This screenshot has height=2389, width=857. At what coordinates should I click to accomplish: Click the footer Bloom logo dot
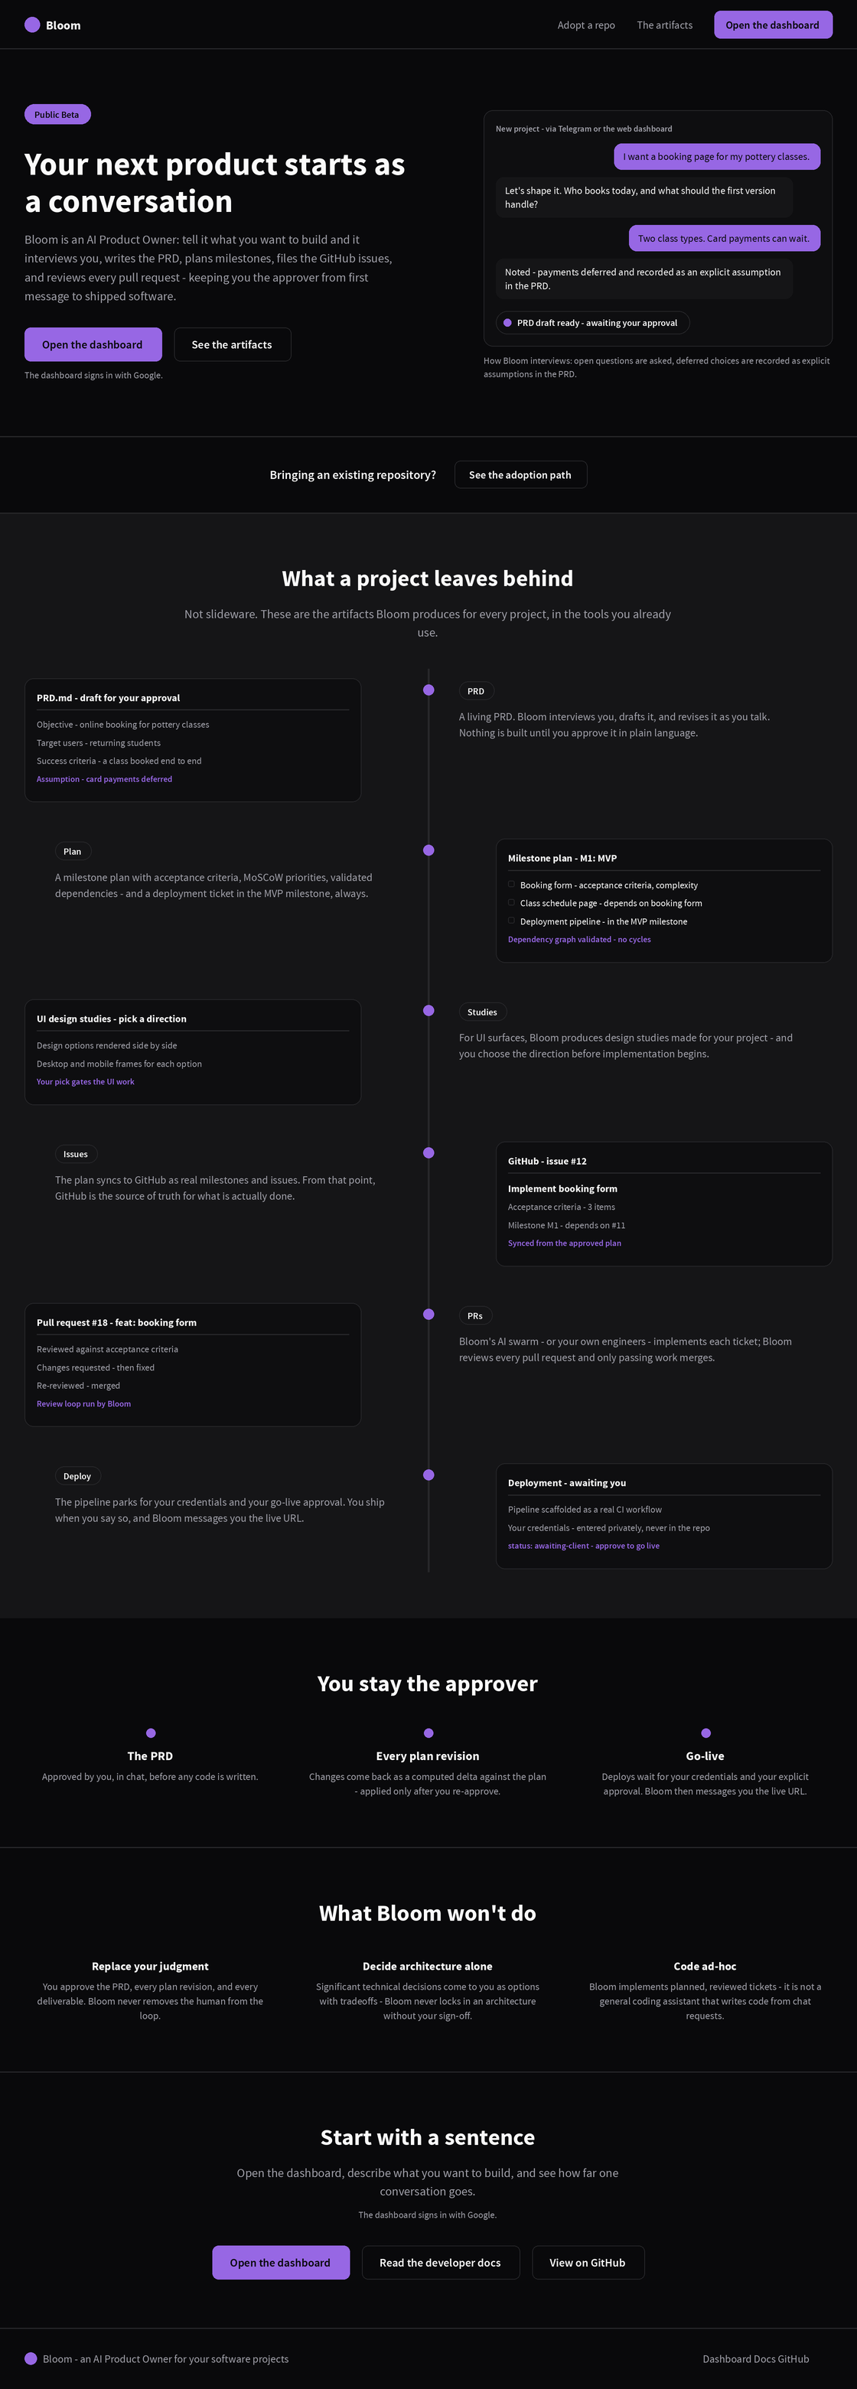31,2358
